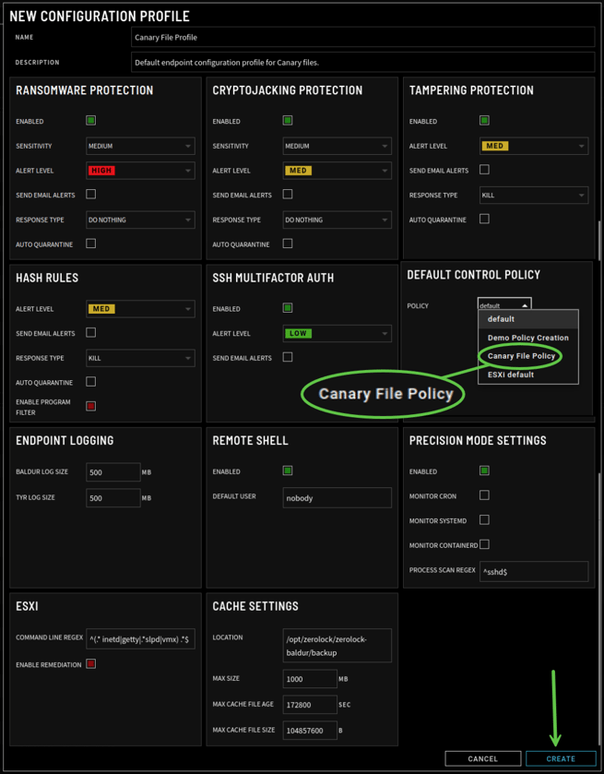This screenshot has height=774, width=604.
Task: Open Cryptojacking Response Type dropdown
Action: (x=338, y=220)
